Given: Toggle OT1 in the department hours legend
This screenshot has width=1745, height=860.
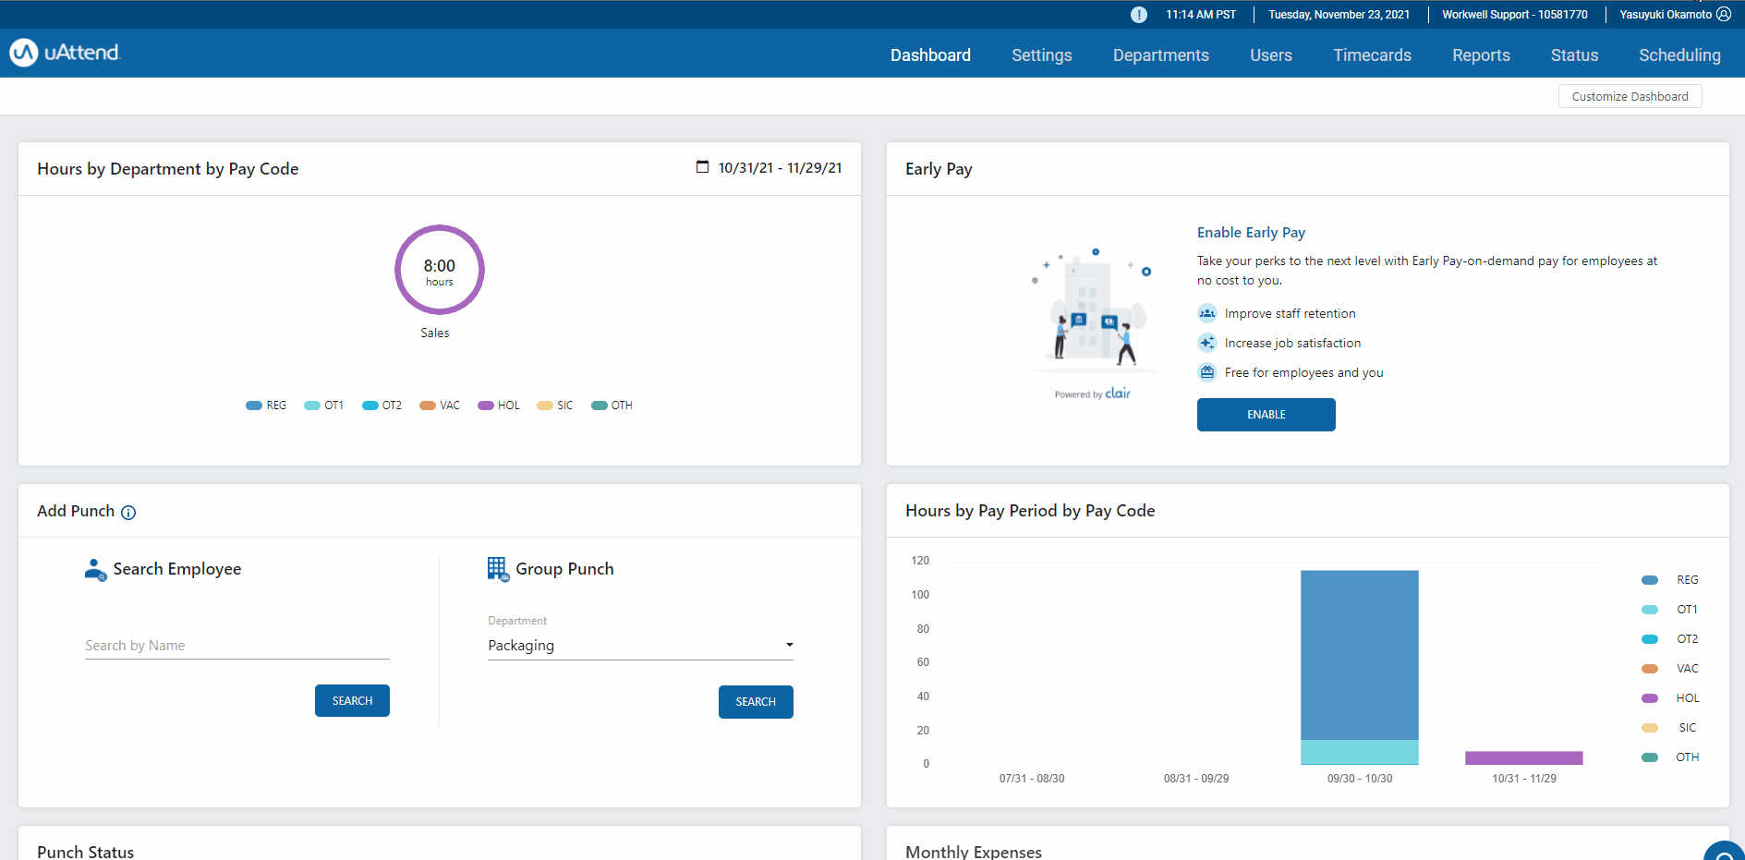Looking at the screenshot, I should click(x=323, y=406).
